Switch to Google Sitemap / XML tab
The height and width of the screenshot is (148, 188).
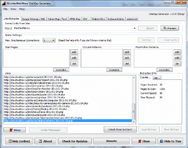tap(33, 19)
